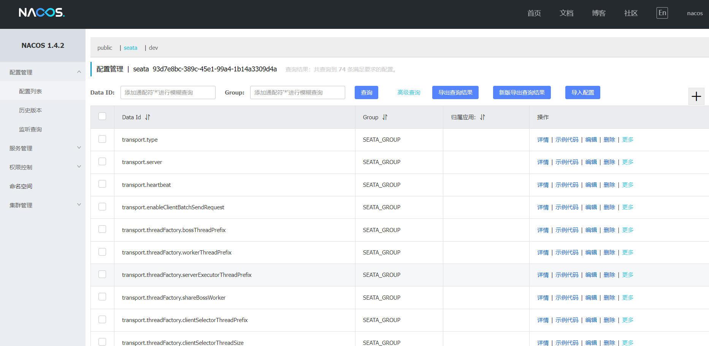
Task: Open 更多 menu for transport.server
Action: [x=628, y=162]
